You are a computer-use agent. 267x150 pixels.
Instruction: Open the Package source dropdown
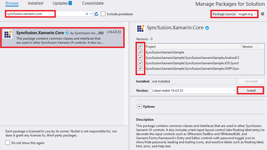pos(247,14)
